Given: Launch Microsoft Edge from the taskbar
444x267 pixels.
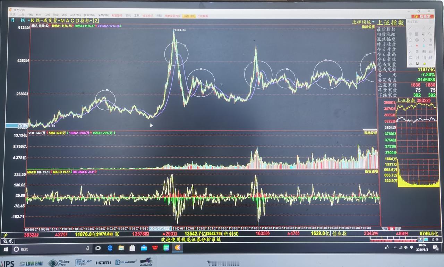Looking at the screenshot, I should 110,248.
